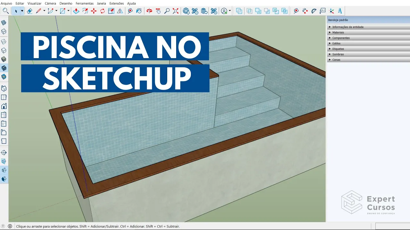Open the user account dropdown arrow
The image size is (410, 230).
pyautogui.click(x=230, y=11)
